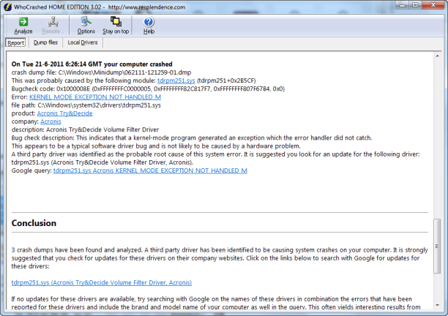Open the tdrpm251.sys driver link under Conclusion
This screenshot has width=448, height=316.
pyautogui.click(x=102, y=282)
